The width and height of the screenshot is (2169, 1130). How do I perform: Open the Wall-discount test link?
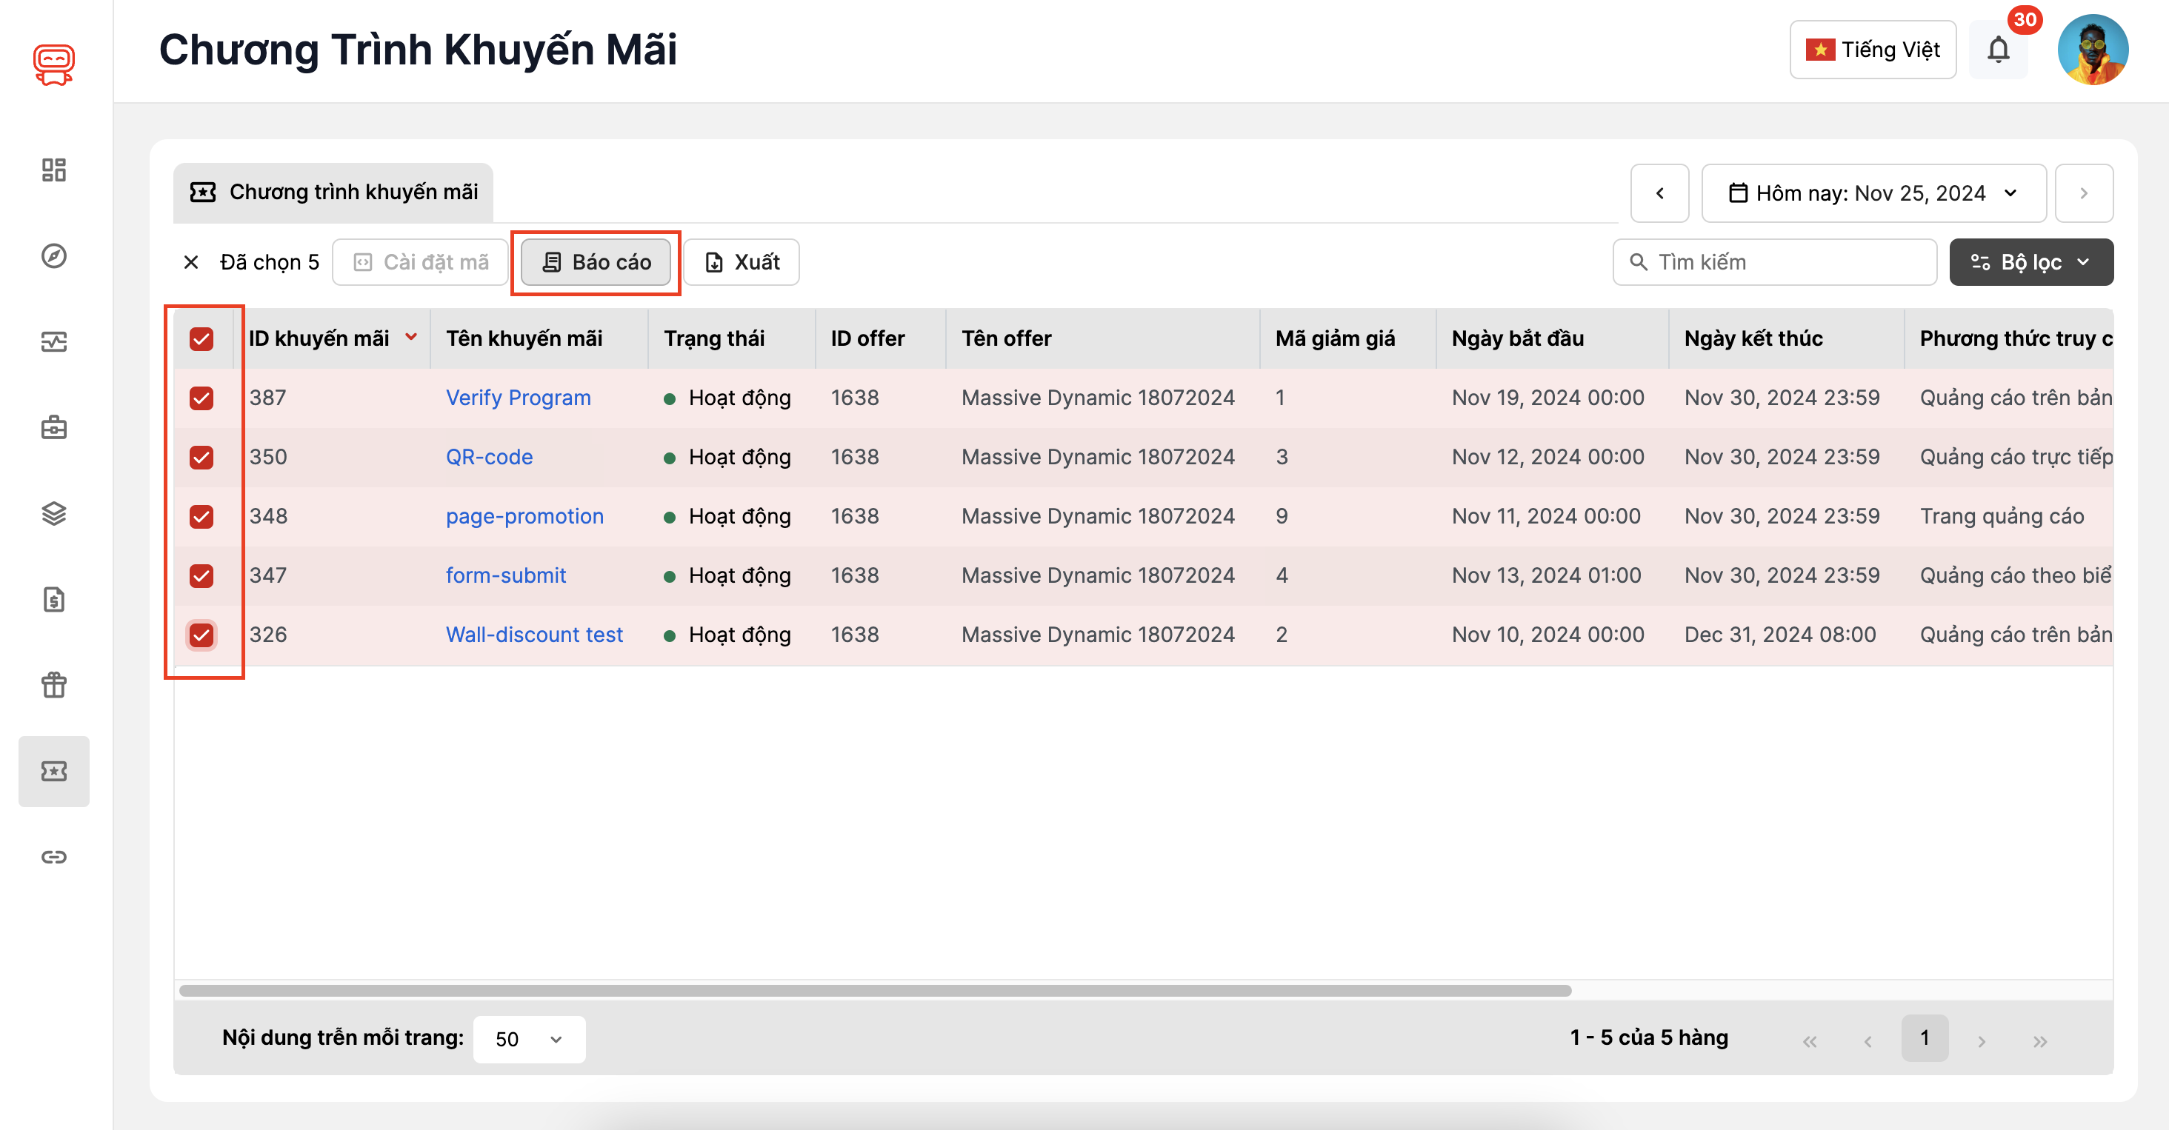pos(534,635)
